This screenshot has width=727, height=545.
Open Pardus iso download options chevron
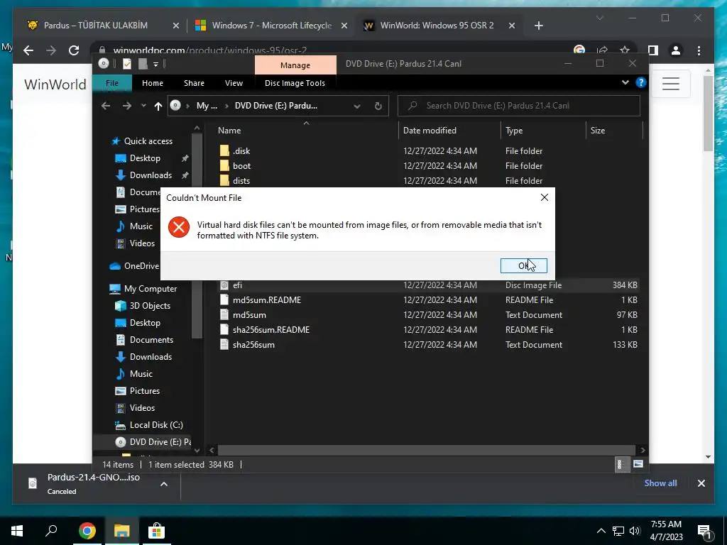coord(164,484)
